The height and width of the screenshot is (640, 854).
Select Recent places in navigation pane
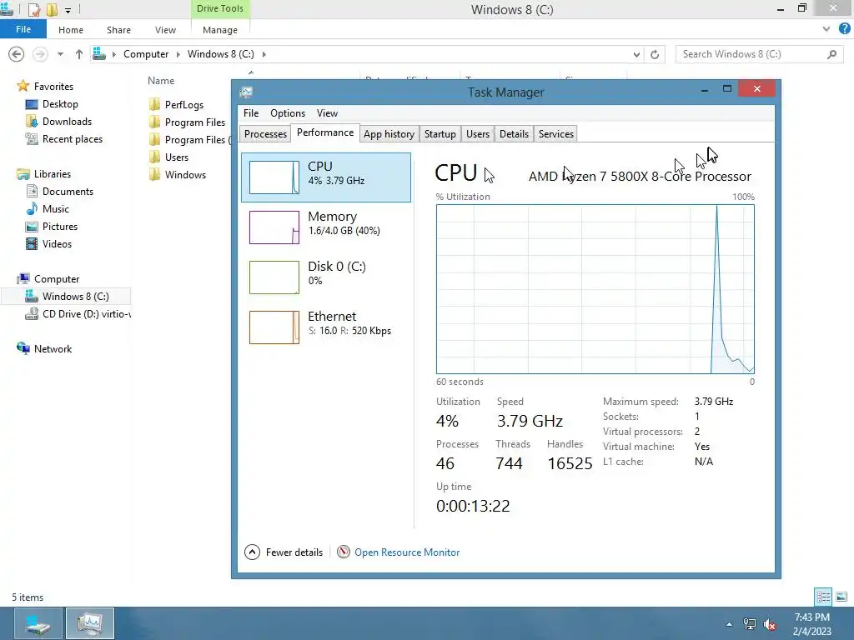pos(72,139)
